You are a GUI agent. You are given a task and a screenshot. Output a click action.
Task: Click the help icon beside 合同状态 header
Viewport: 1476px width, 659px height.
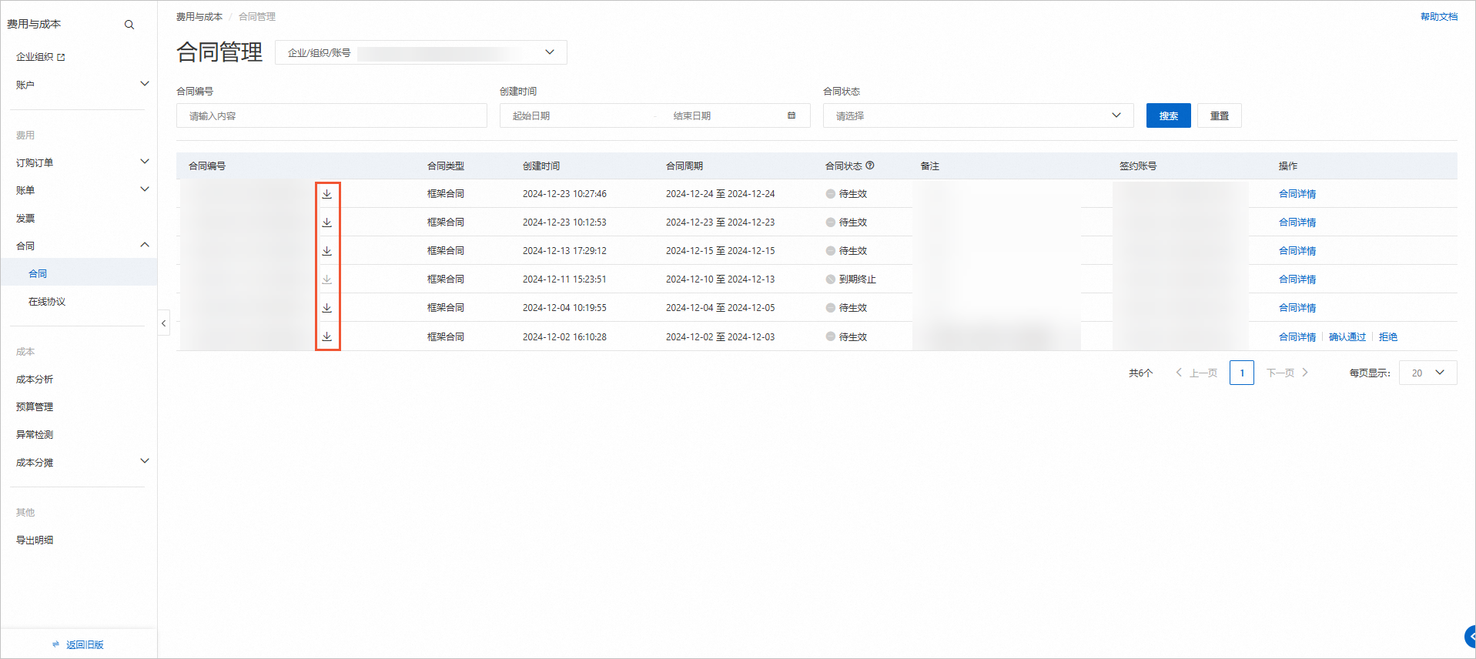[870, 166]
